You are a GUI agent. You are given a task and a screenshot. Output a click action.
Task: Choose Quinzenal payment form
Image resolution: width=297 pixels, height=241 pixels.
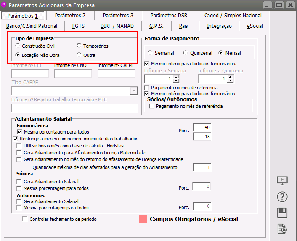pyautogui.click(x=186, y=53)
